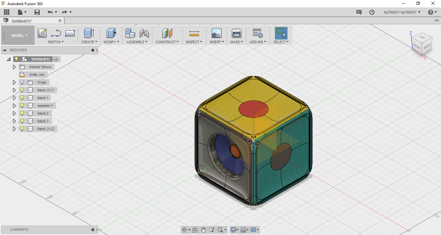Viewport: 441px width, 235px height.
Task: Click the Insert image icon
Action: tap(216, 33)
